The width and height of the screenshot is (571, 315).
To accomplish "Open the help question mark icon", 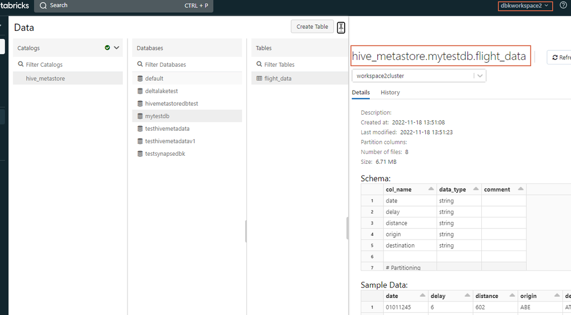I will click(563, 6).
